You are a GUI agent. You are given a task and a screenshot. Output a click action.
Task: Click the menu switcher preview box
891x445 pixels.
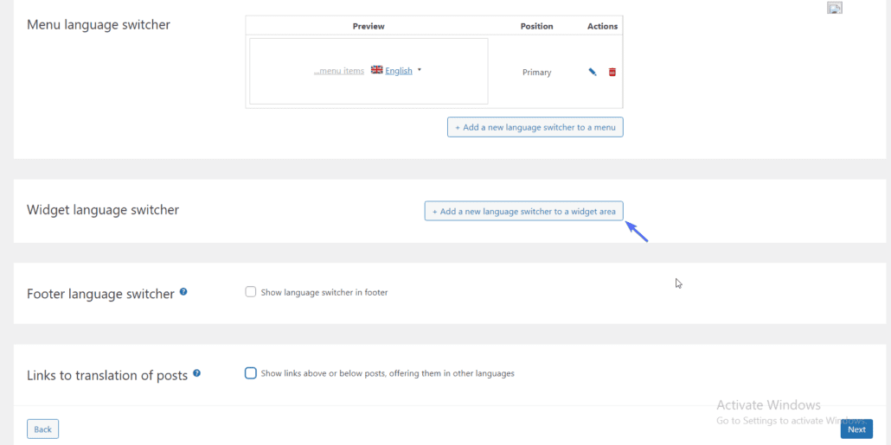tap(369, 71)
